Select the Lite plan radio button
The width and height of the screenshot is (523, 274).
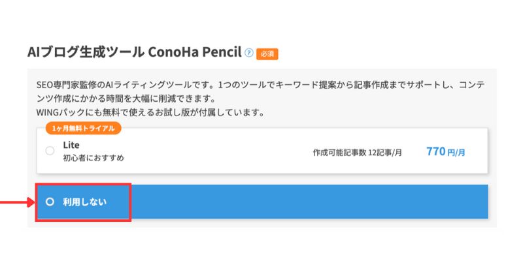coord(50,151)
